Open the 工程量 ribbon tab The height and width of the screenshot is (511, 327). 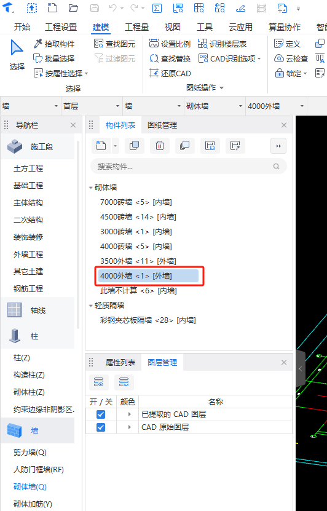[137, 28]
